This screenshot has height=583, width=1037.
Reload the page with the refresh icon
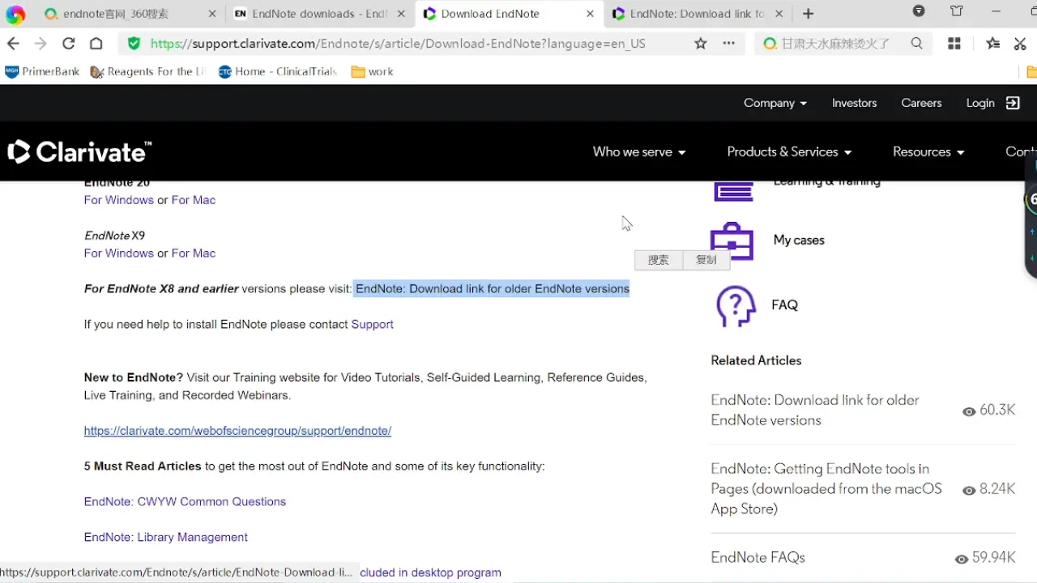click(x=69, y=44)
